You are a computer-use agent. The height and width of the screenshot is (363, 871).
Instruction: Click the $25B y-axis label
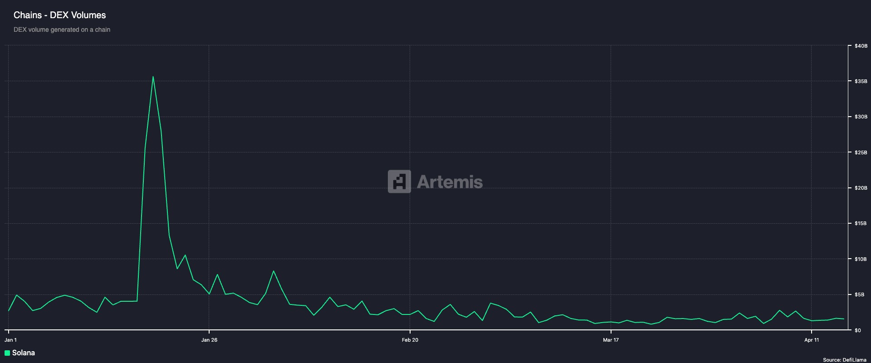pyautogui.click(x=861, y=152)
